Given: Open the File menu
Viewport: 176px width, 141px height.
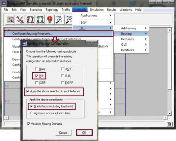Looking at the screenshot, I should (x=6, y=10).
